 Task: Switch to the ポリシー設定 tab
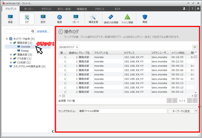click(64, 9)
